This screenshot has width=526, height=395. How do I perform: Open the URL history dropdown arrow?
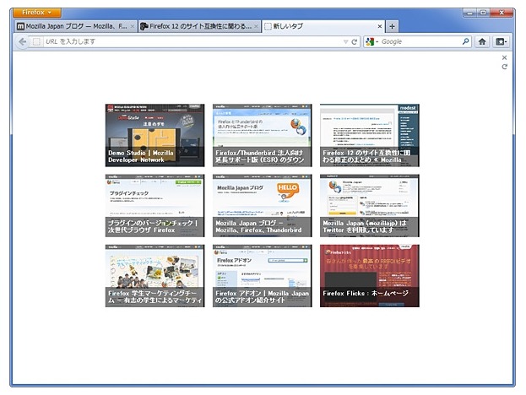(x=345, y=42)
